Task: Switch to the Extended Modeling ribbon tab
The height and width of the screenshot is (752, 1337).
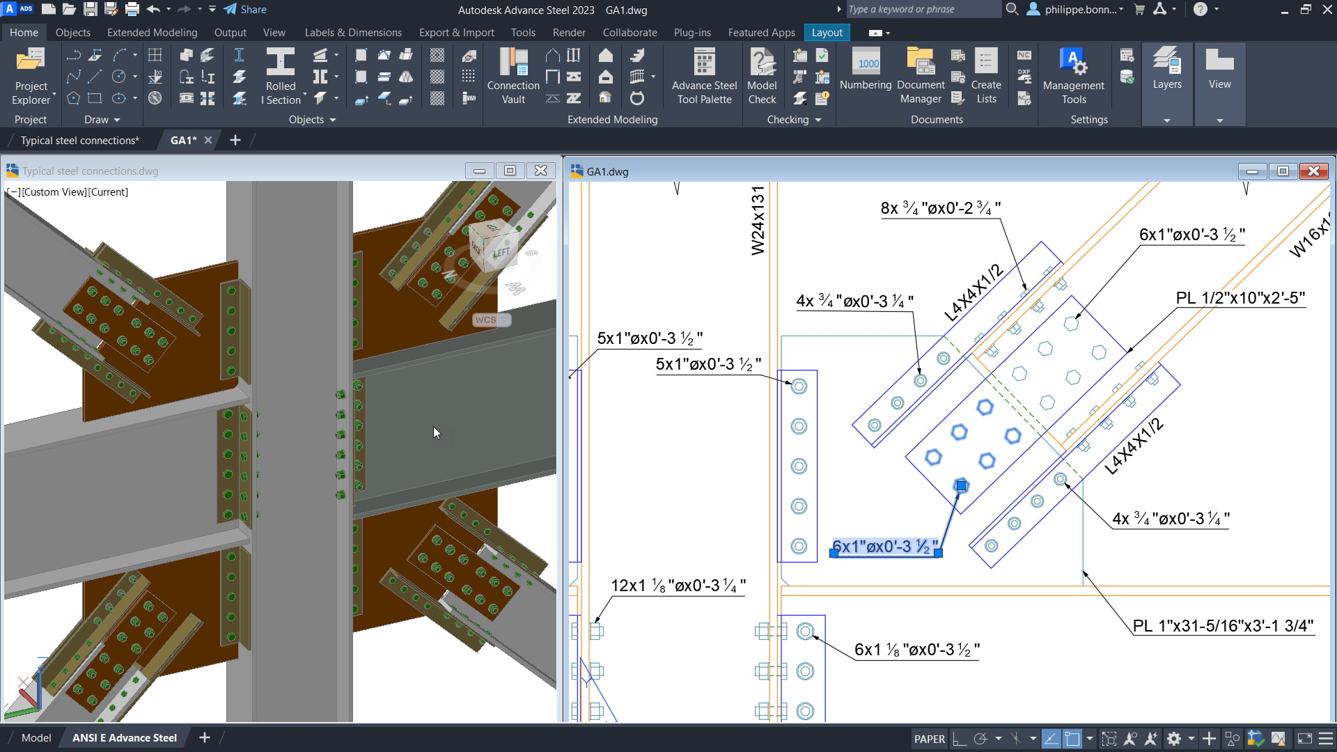Action: (x=152, y=33)
